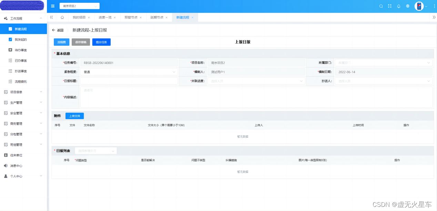Close the 新建流程 tab

point(192,18)
